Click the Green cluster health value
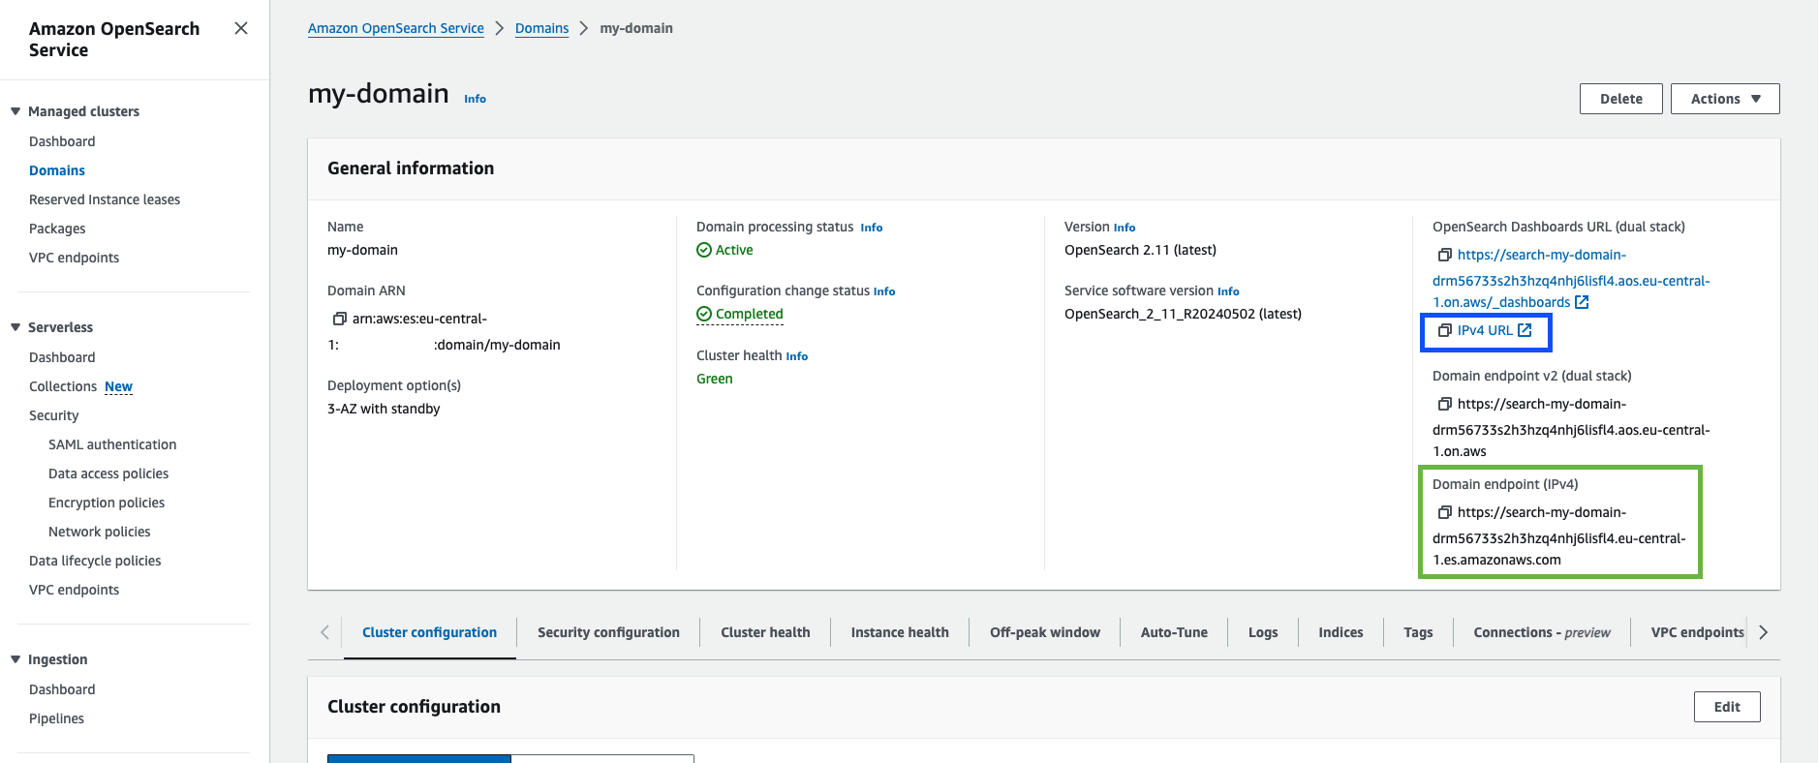The image size is (1818, 763). 715,379
